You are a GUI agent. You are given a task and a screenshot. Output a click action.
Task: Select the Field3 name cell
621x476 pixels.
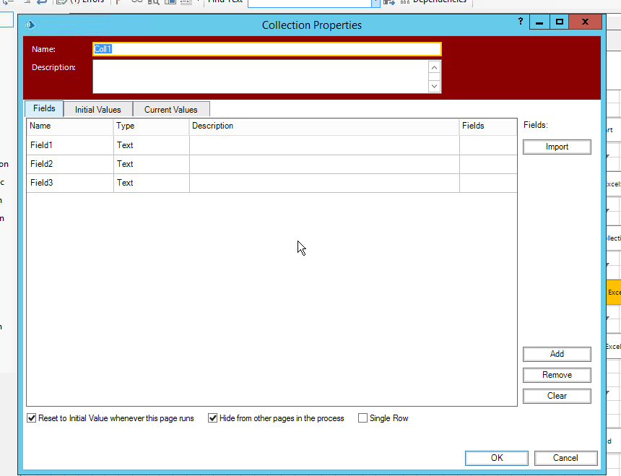pyautogui.click(x=70, y=183)
